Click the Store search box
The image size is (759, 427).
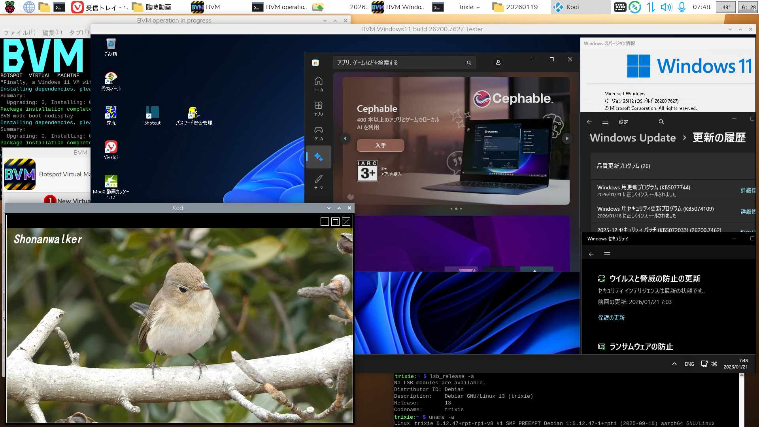pos(399,62)
